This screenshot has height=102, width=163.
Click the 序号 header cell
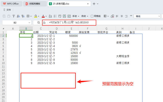tap(26, 32)
